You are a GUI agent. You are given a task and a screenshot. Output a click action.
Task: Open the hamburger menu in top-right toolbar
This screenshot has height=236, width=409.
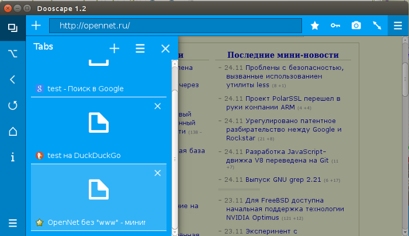click(x=397, y=26)
